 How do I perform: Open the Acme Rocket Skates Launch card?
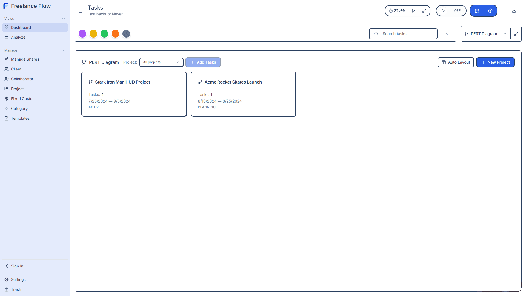coord(244,94)
